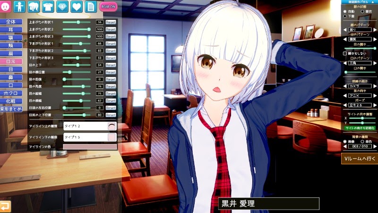The image size is (378, 213).
Task: Open the Hair editing category icon
Action: (x=34, y=7)
